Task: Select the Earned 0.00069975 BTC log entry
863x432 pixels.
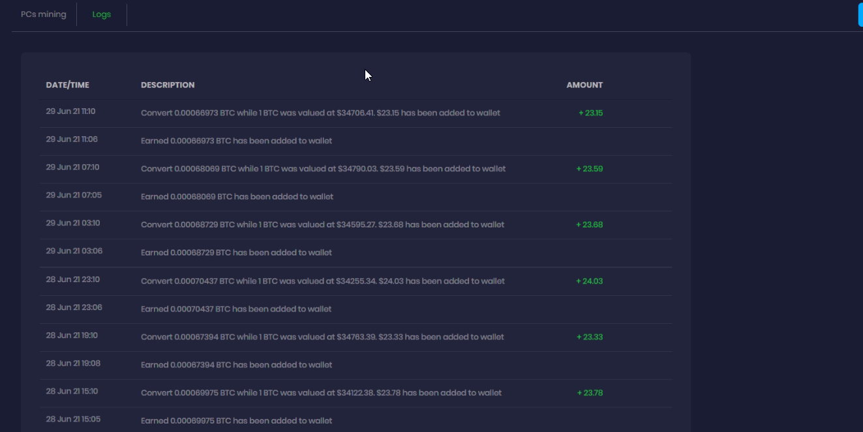Action: point(236,421)
